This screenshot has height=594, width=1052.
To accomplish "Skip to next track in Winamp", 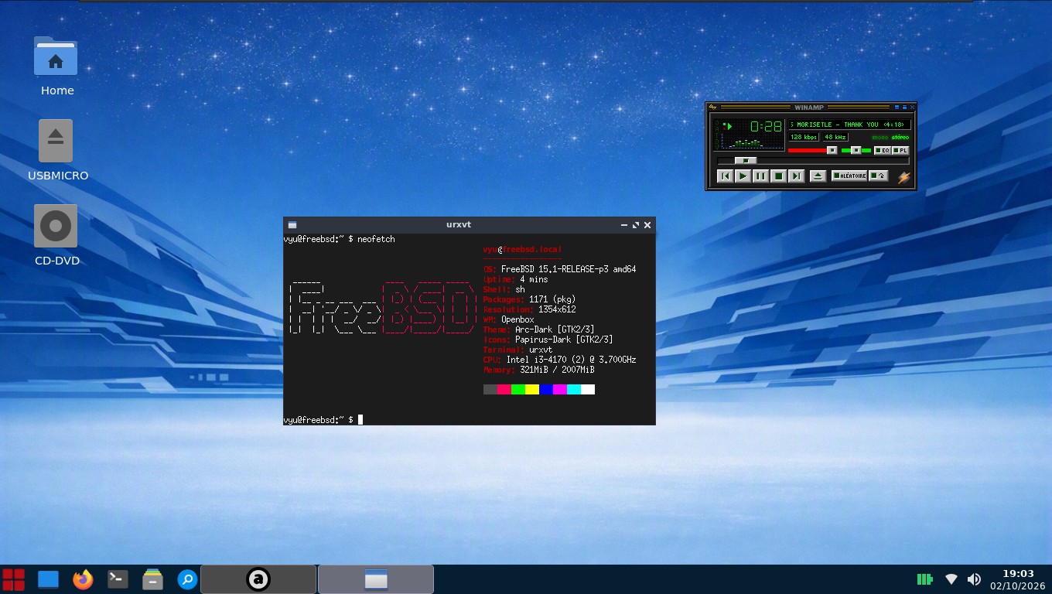I will (x=797, y=176).
